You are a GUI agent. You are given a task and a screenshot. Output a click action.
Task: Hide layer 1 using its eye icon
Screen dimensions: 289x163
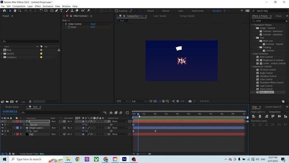point(2,121)
